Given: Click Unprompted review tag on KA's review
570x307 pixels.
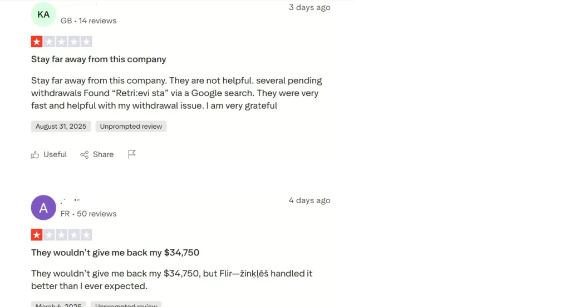Looking at the screenshot, I should click(131, 127).
